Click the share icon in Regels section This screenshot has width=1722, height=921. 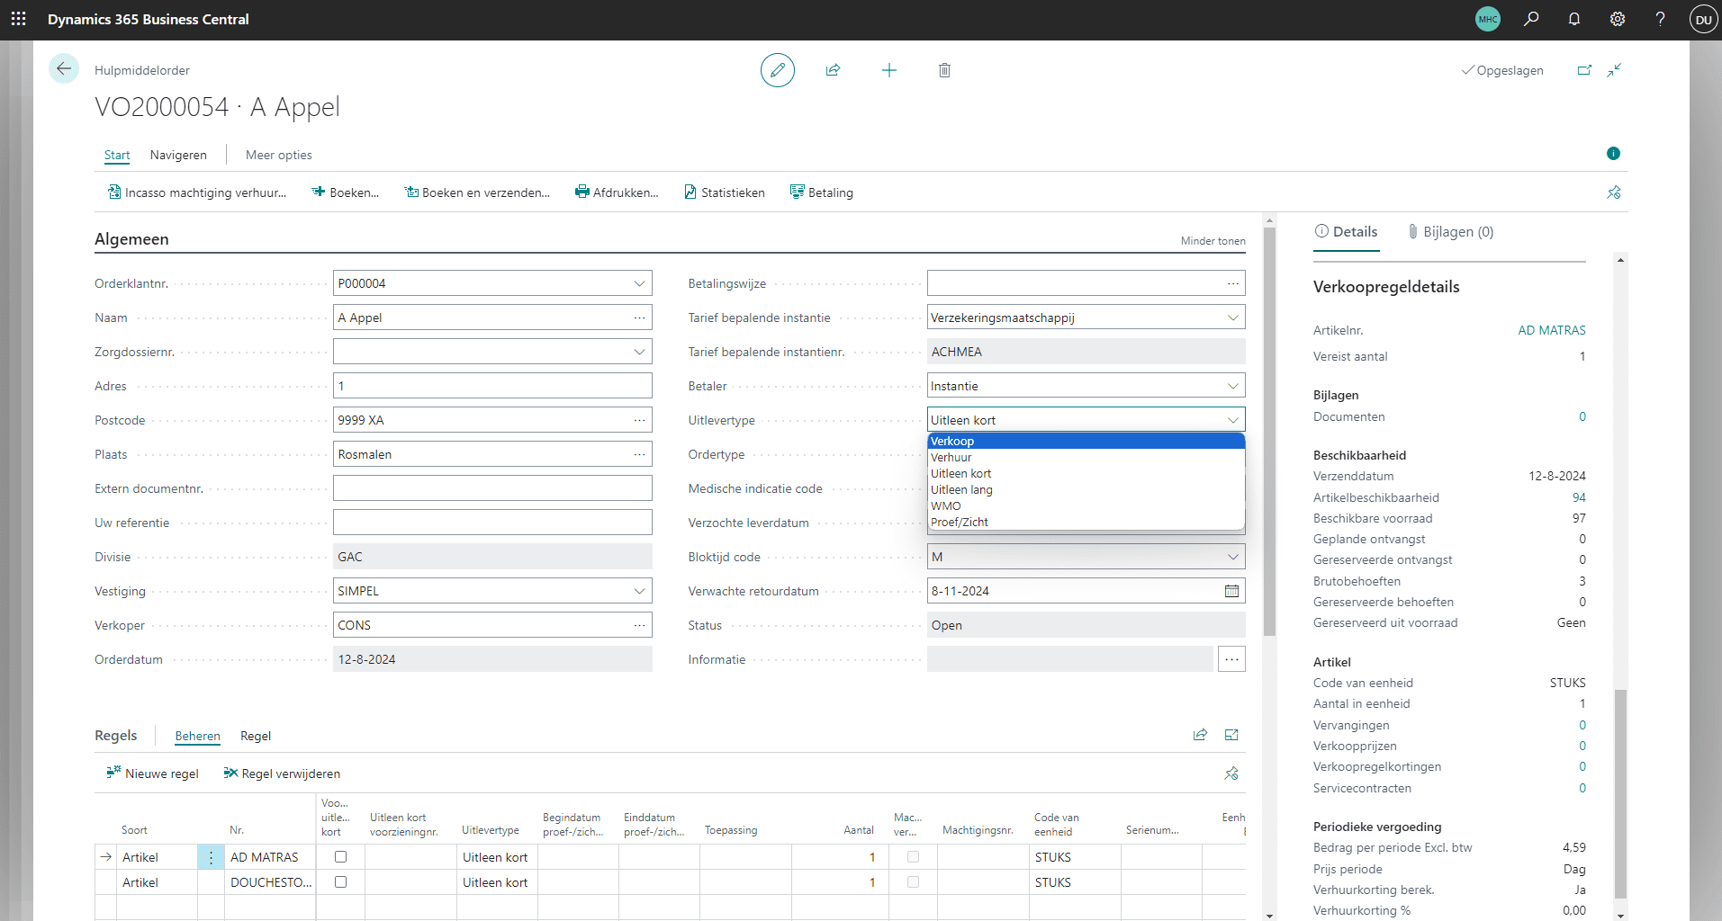(1200, 735)
